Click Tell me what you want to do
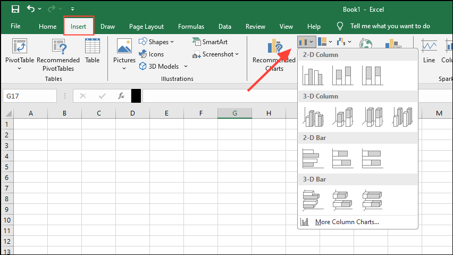Screen dimensions: 453x255 (390, 26)
